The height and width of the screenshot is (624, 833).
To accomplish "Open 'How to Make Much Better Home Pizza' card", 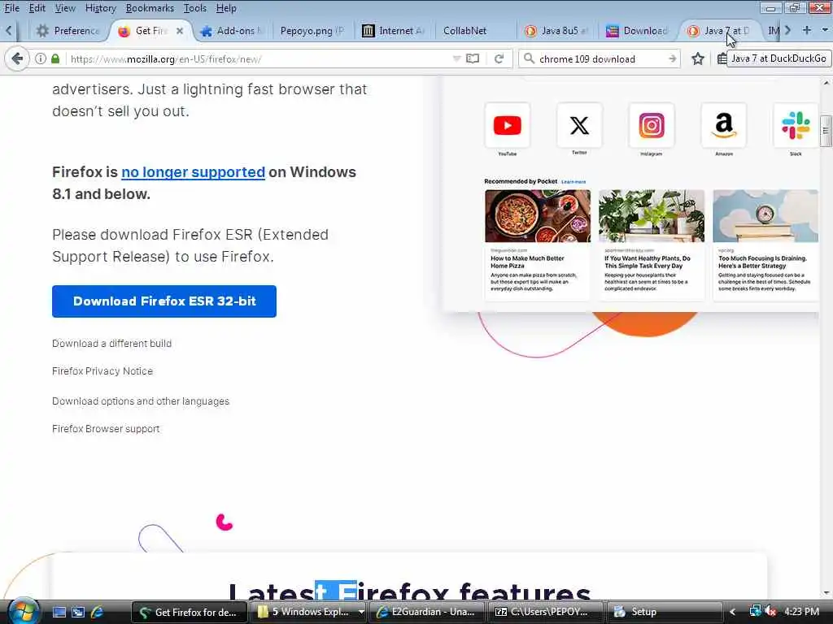I will (x=537, y=245).
